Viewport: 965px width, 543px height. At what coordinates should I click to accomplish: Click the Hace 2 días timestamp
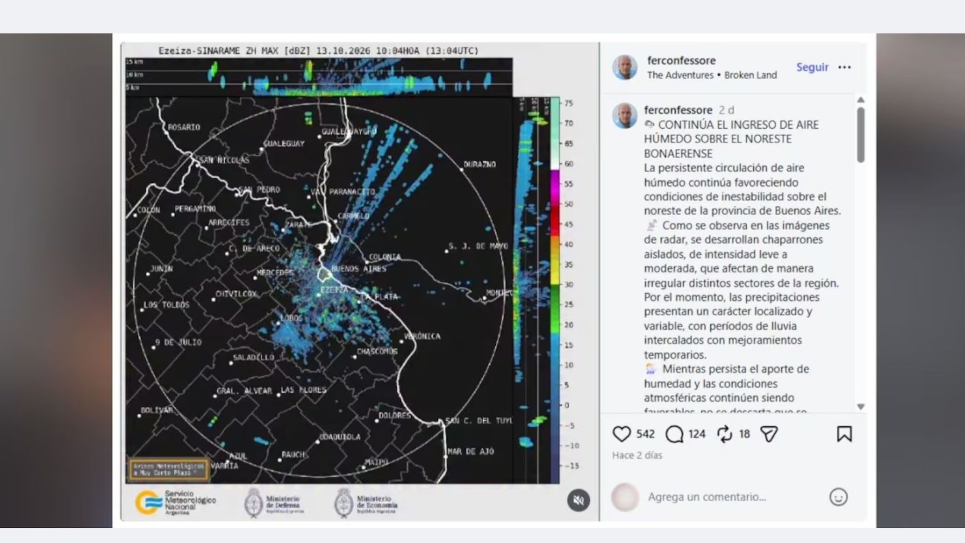point(637,455)
